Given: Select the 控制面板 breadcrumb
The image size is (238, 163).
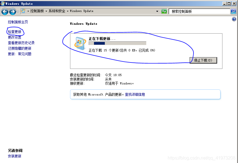Looking at the screenshot, I should 37,11.
